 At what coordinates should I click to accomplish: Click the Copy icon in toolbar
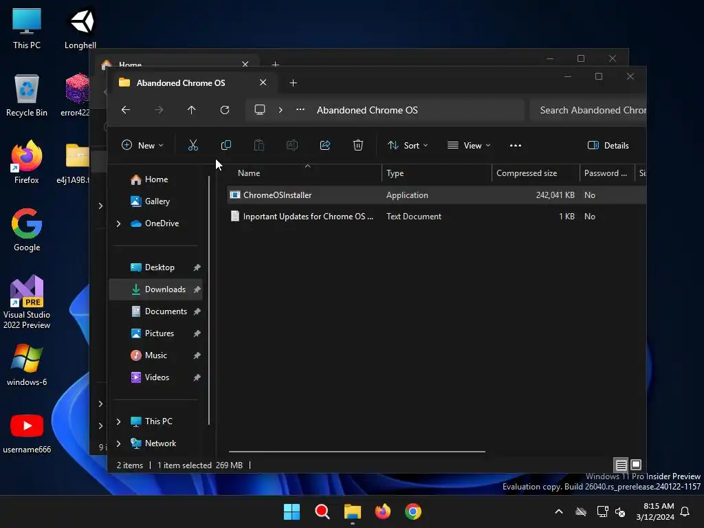225,145
